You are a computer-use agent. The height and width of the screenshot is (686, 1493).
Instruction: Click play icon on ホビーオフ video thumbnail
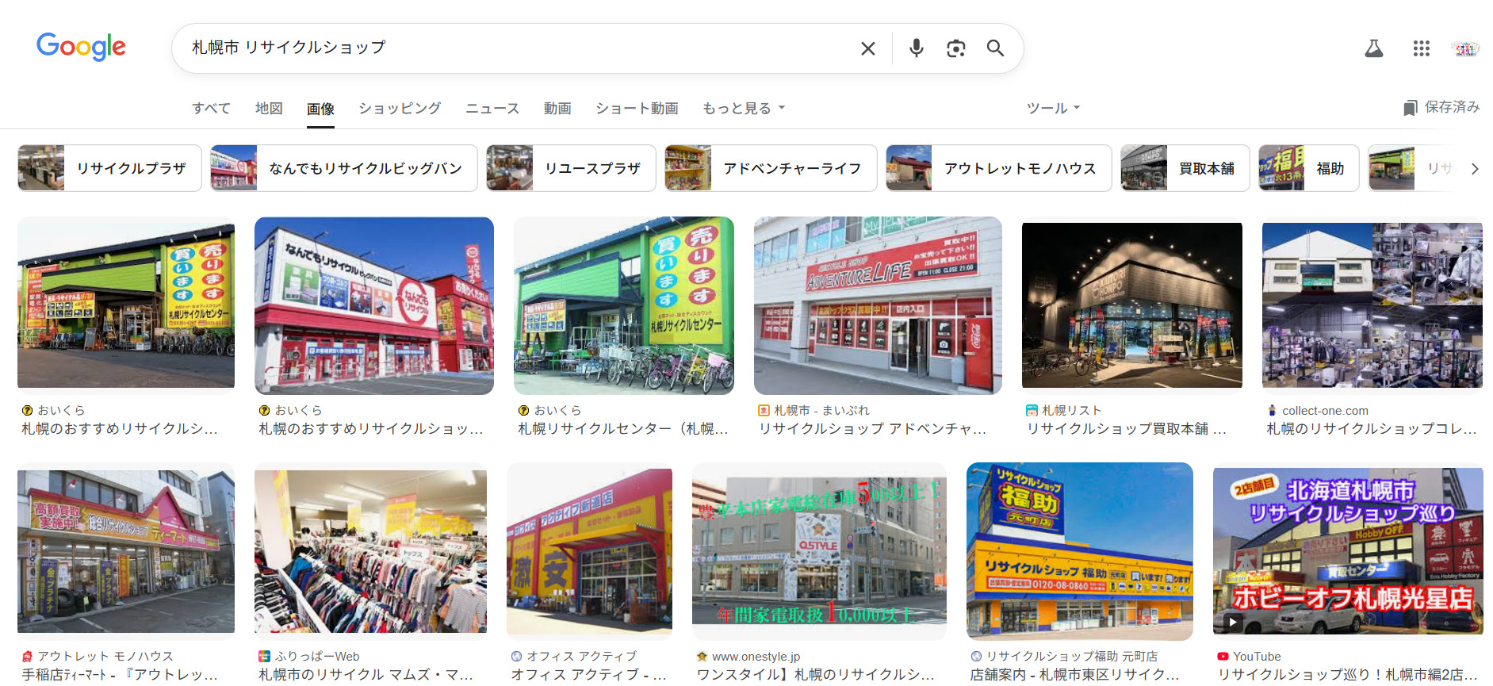coord(1232,622)
